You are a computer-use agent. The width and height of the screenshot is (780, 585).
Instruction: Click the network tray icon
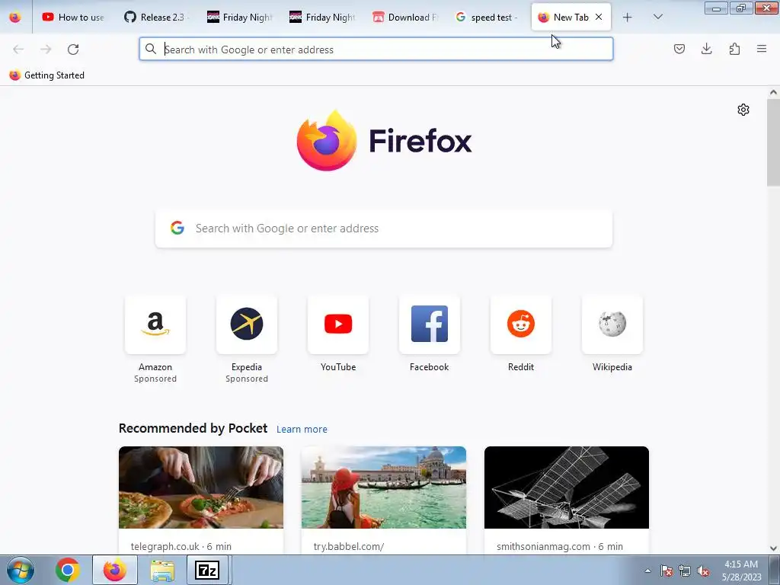685,571
